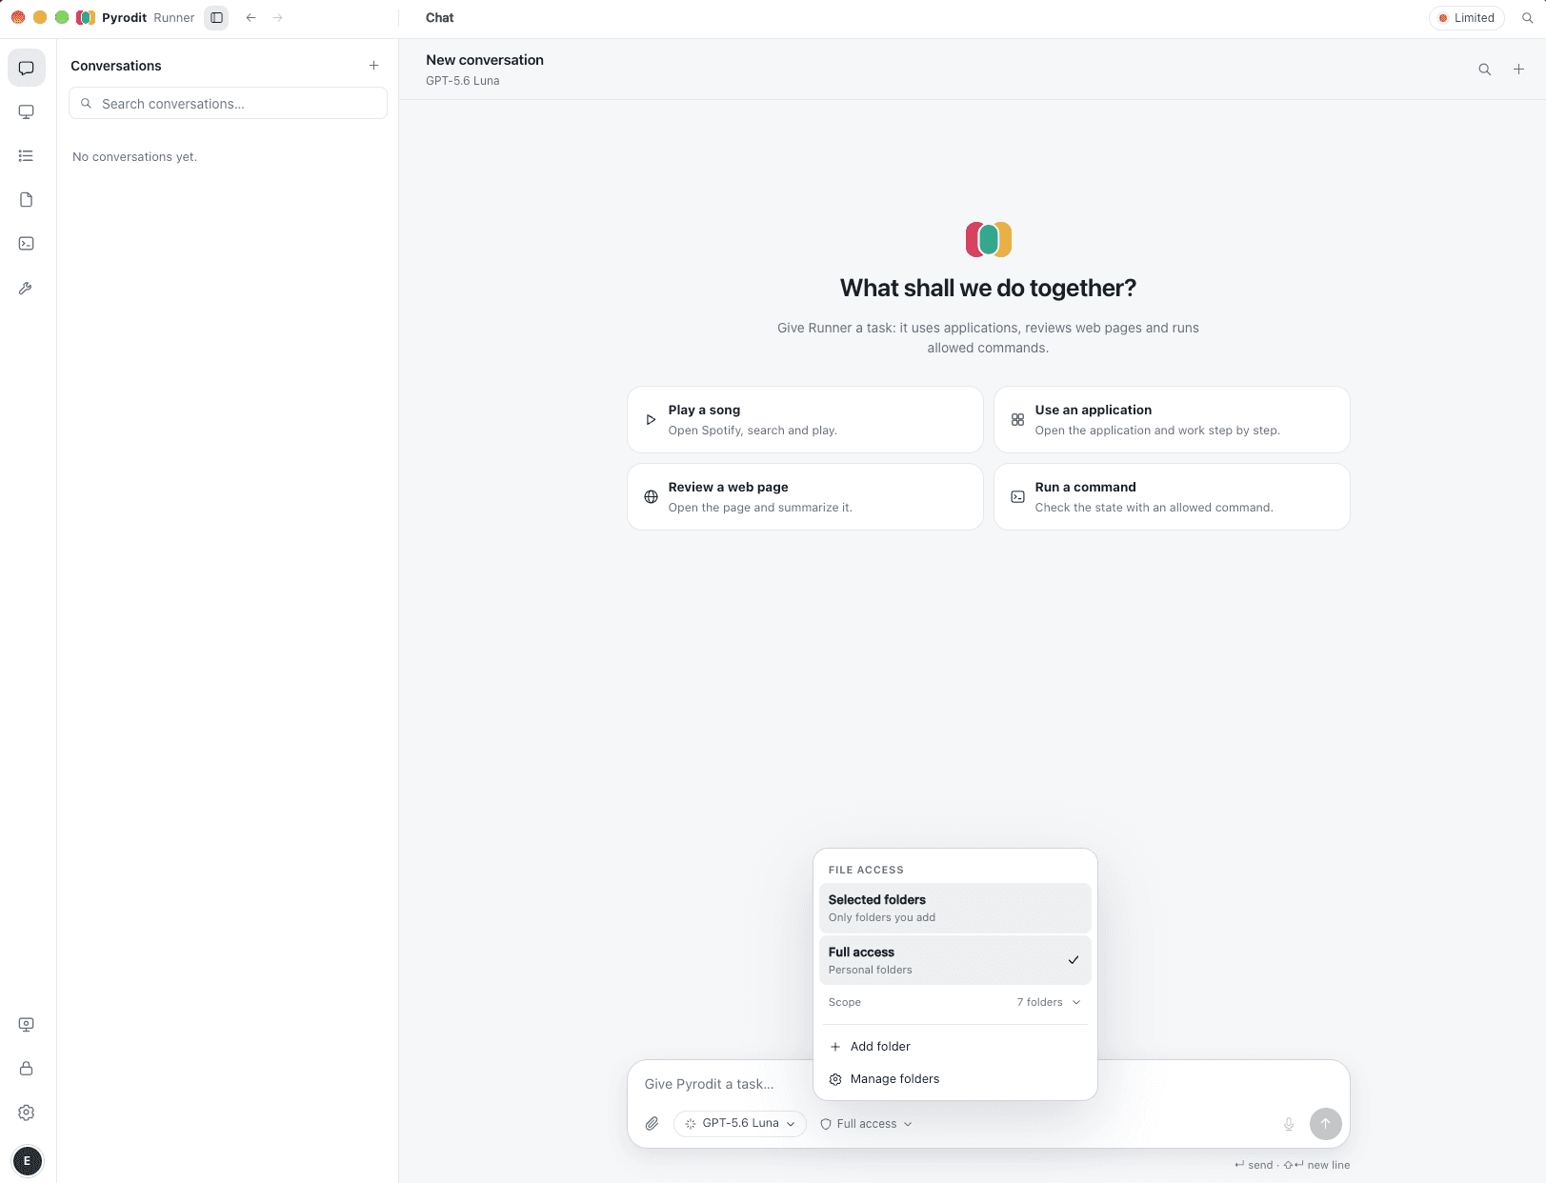Open the monitor screen icon in sidebar
The width and height of the screenshot is (1546, 1183).
pyautogui.click(x=27, y=111)
